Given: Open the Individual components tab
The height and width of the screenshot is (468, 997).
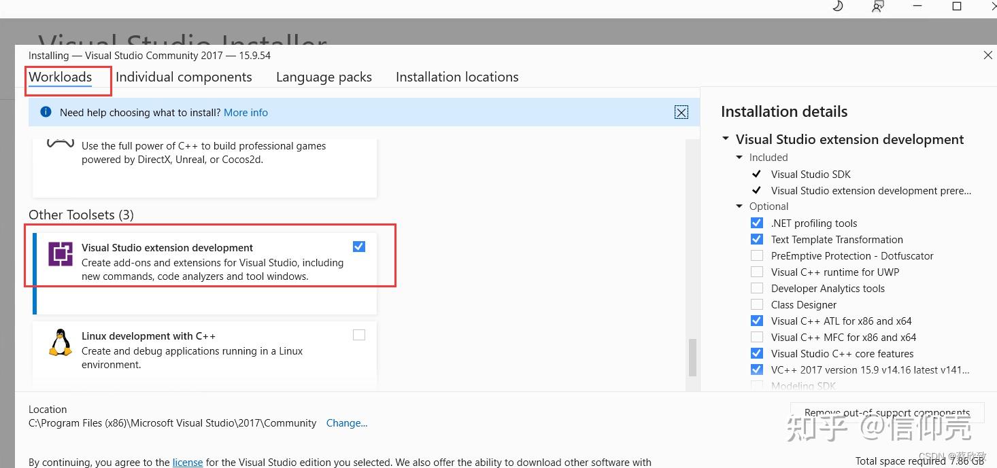Looking at the screenshot, I should click(184, 77).
